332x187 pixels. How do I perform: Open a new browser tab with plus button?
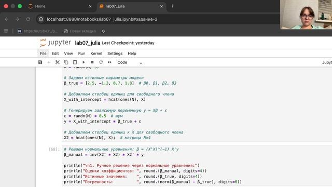pyautogui.click(x=172, y=6)
